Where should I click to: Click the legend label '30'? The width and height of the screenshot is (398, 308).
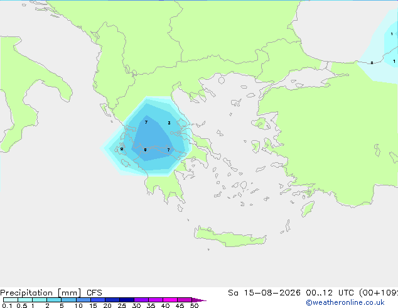136,305
